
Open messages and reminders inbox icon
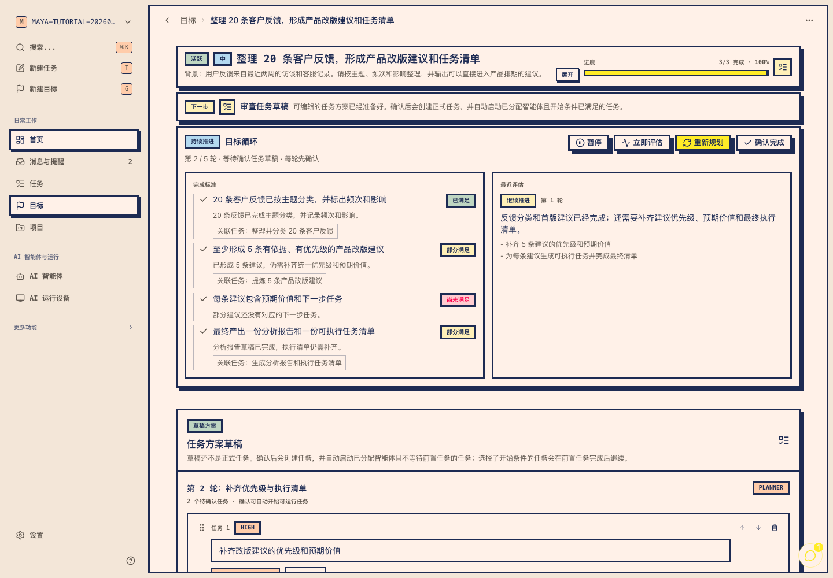coord(20,162)
